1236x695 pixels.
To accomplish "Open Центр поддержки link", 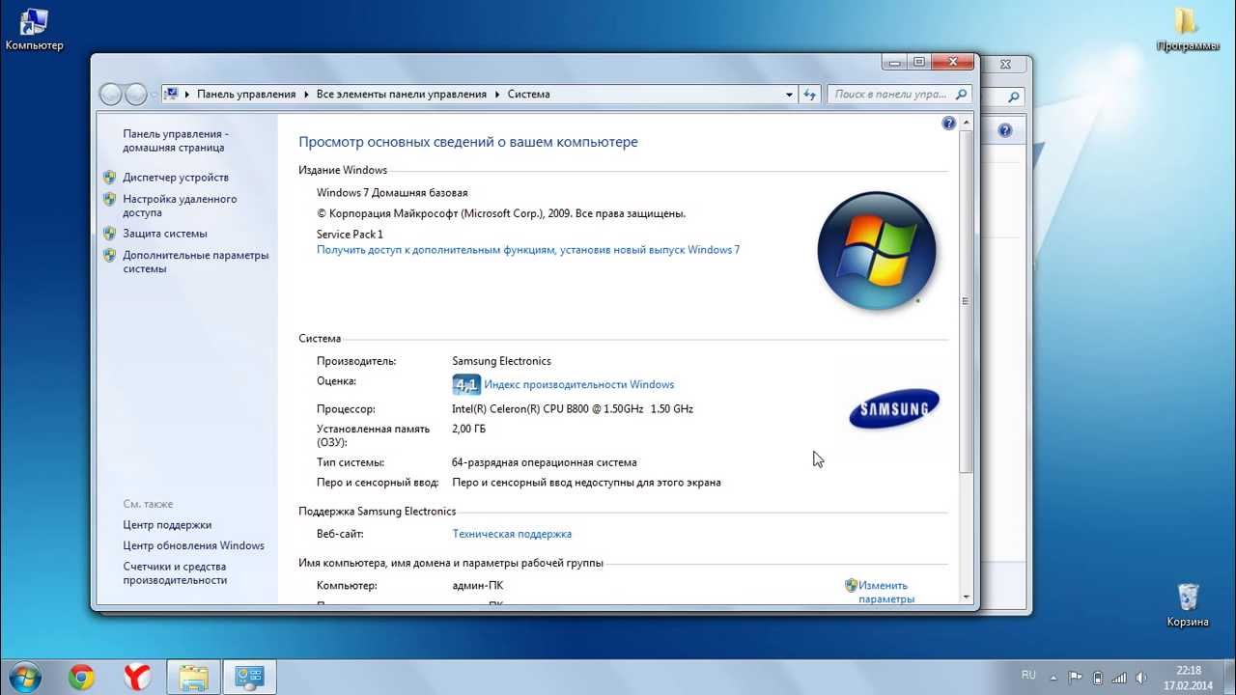I will (167, 525).
